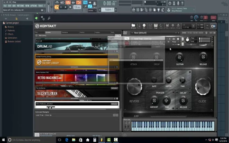
Task: Toggle FL Studio pattern/song mode button
Action: [57, 7]
